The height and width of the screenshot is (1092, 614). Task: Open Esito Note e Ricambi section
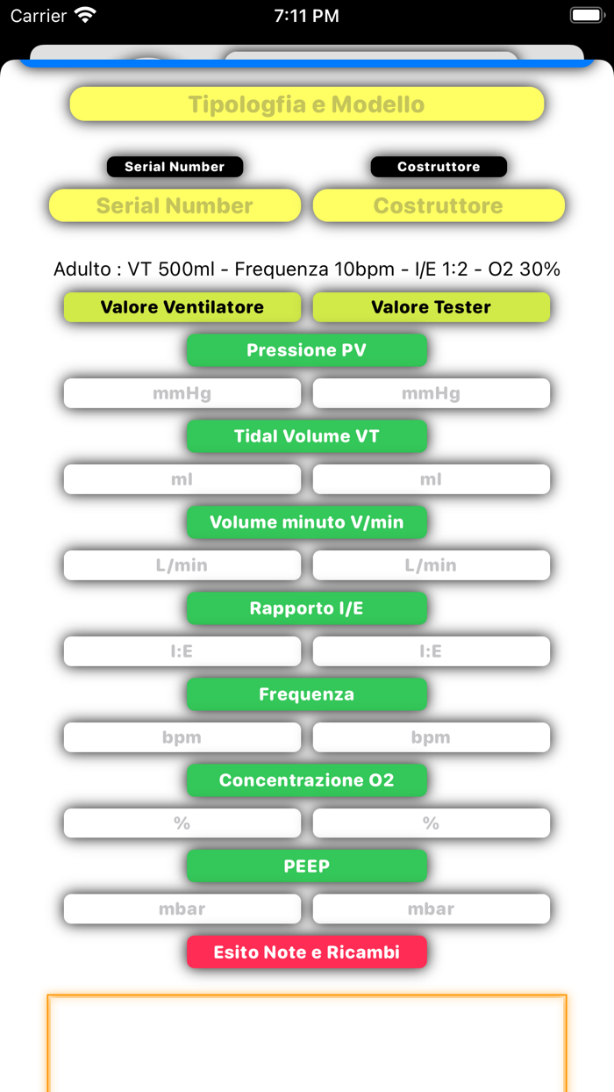(307, 952)
